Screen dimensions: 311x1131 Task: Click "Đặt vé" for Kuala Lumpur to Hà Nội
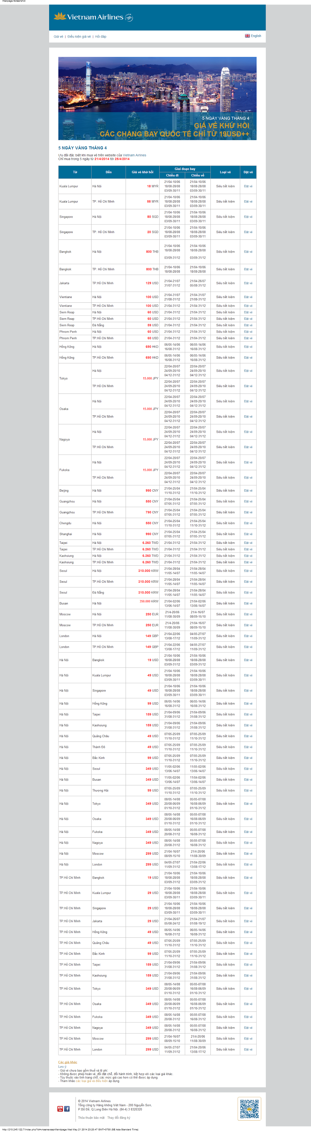pos(248,186)
